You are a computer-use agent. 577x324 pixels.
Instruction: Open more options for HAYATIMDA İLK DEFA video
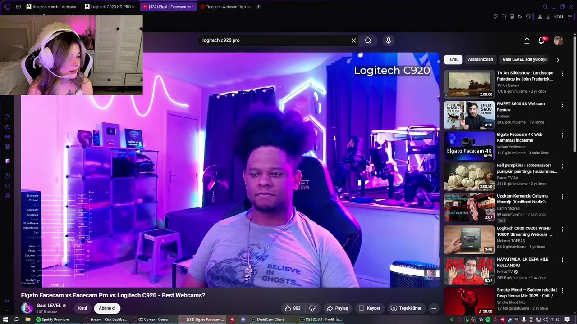pos(562,260)
